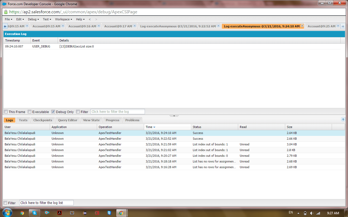Click the volume icon in system tray
The image size is (348, 217).
312,213
